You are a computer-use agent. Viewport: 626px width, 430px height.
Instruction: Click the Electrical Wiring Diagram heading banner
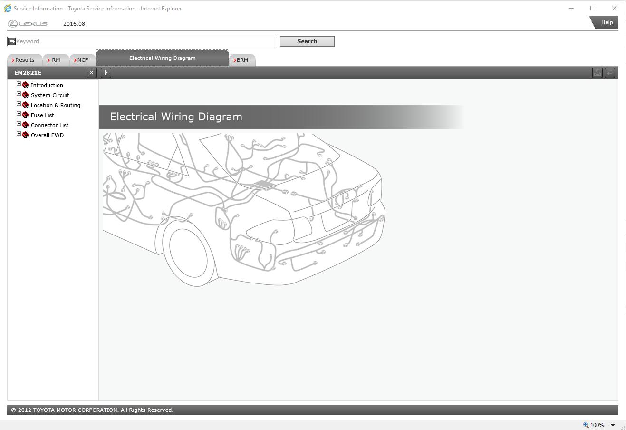tap(281, 117)
